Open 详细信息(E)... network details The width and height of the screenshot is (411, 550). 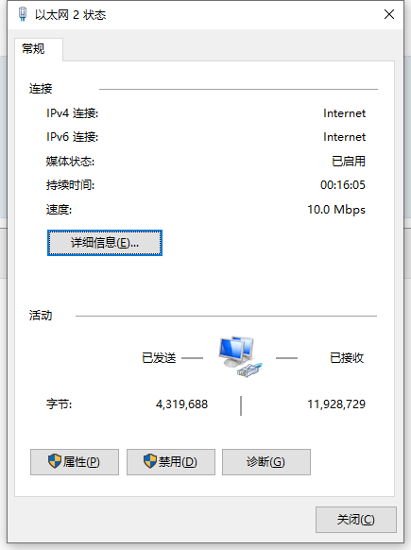pos(105,243)
